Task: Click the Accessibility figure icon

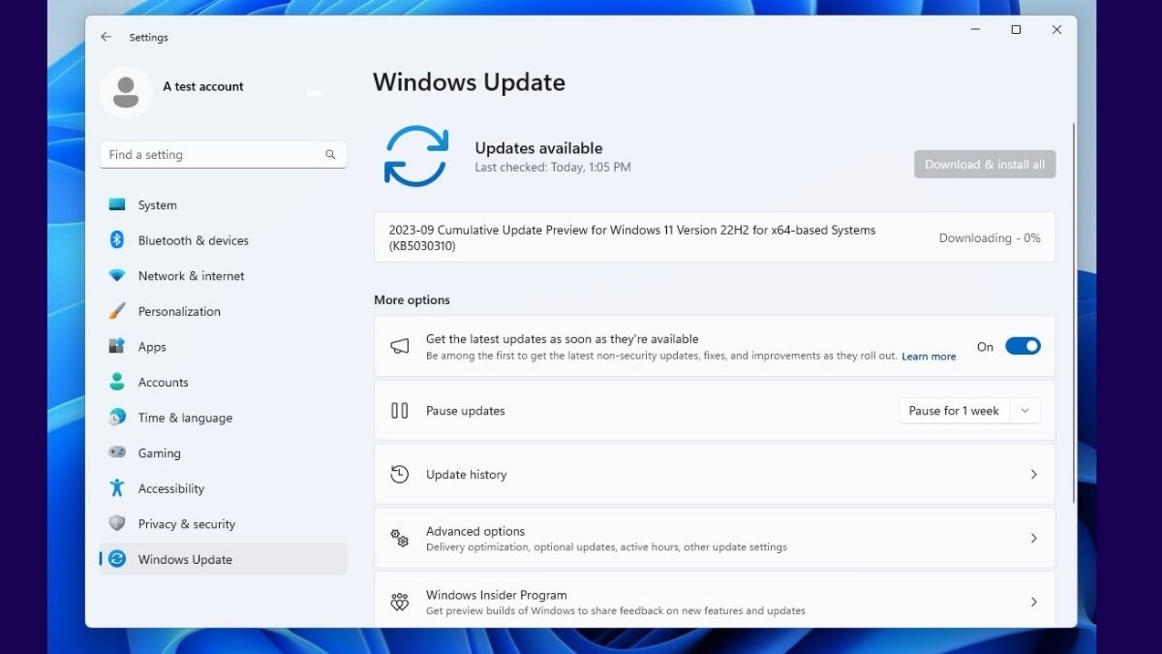Action: (117, 488)
